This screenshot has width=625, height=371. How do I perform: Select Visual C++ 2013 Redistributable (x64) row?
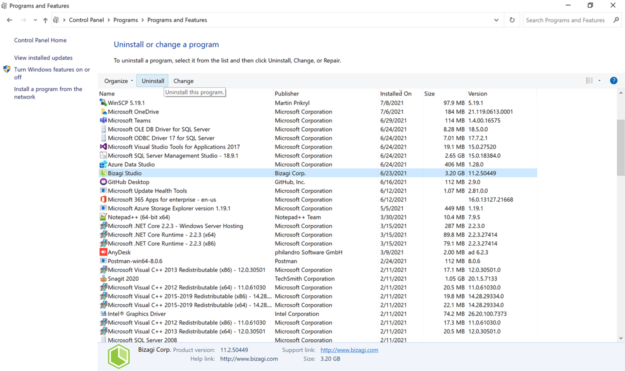click(317, 331)
